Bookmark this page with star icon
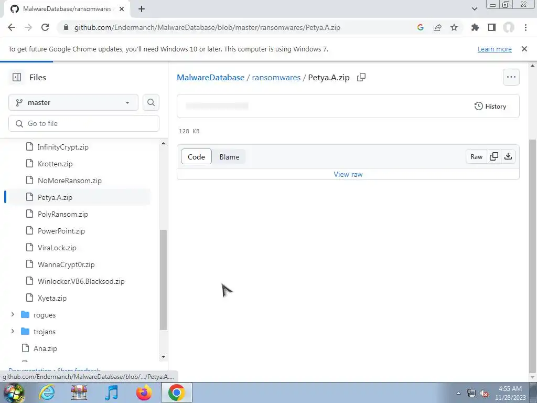 [454, 27]
